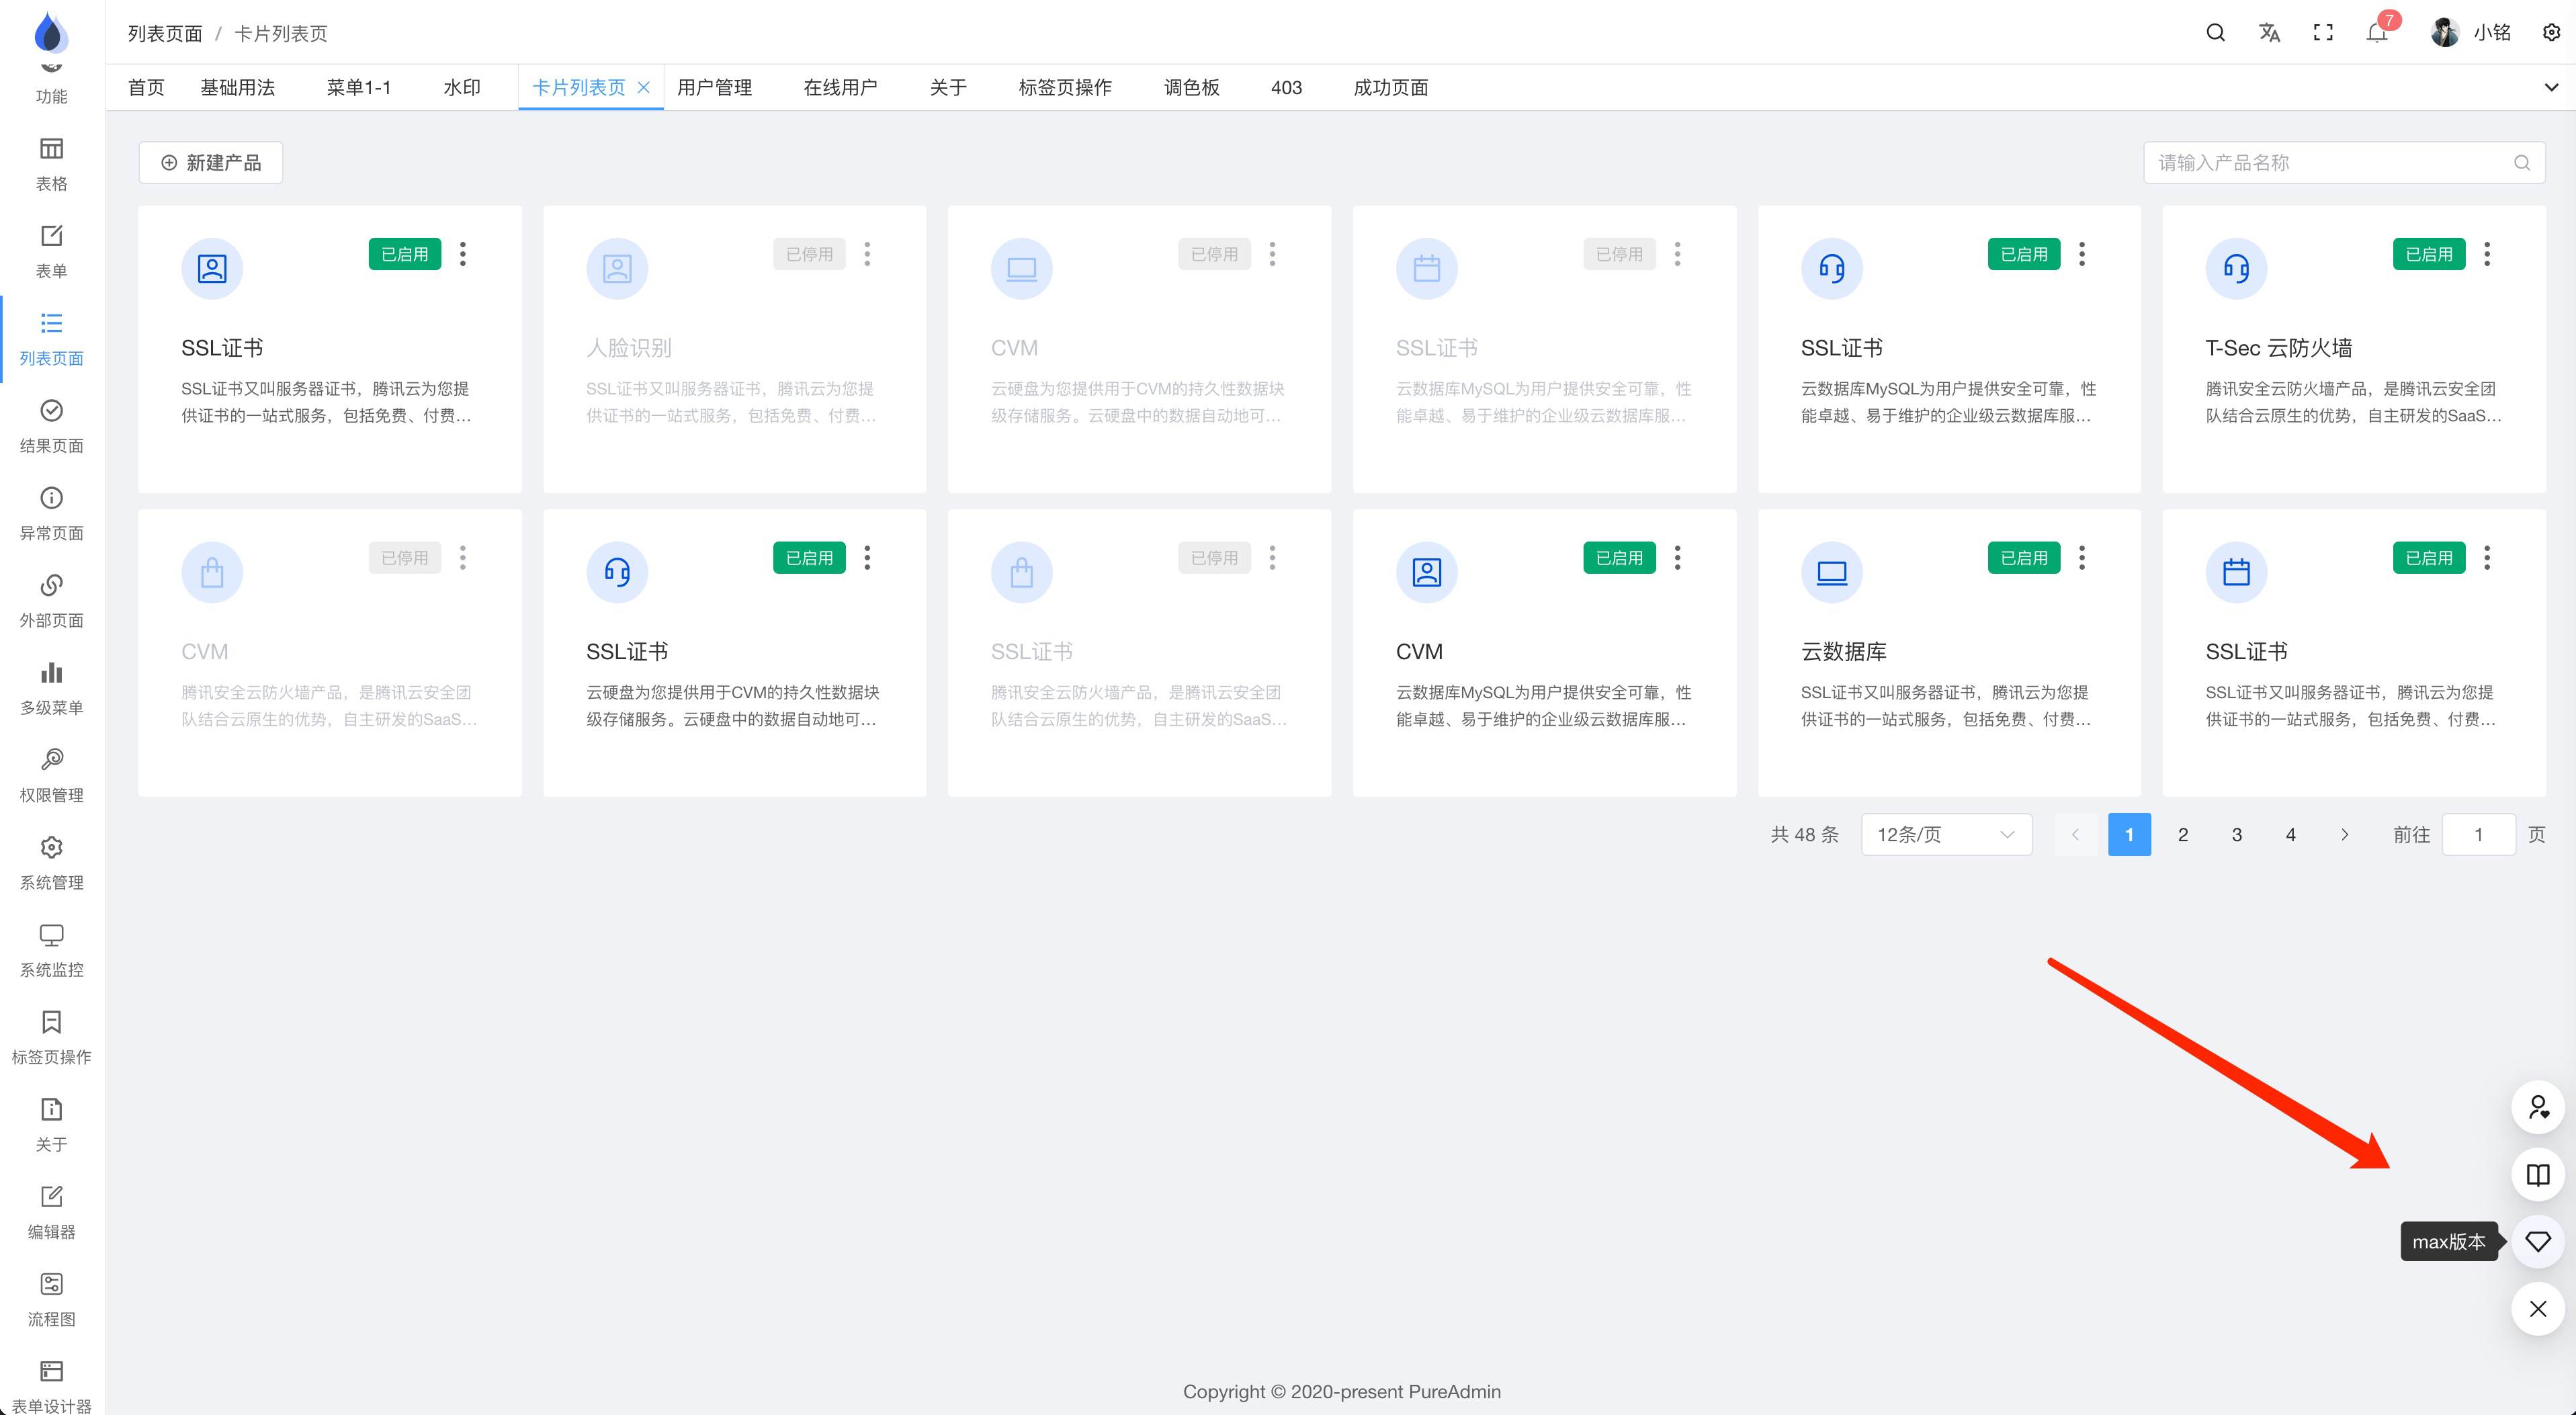Close the floating button panel
The width and height of the screenshot is (2576, 1415).
[2537, 1309]
